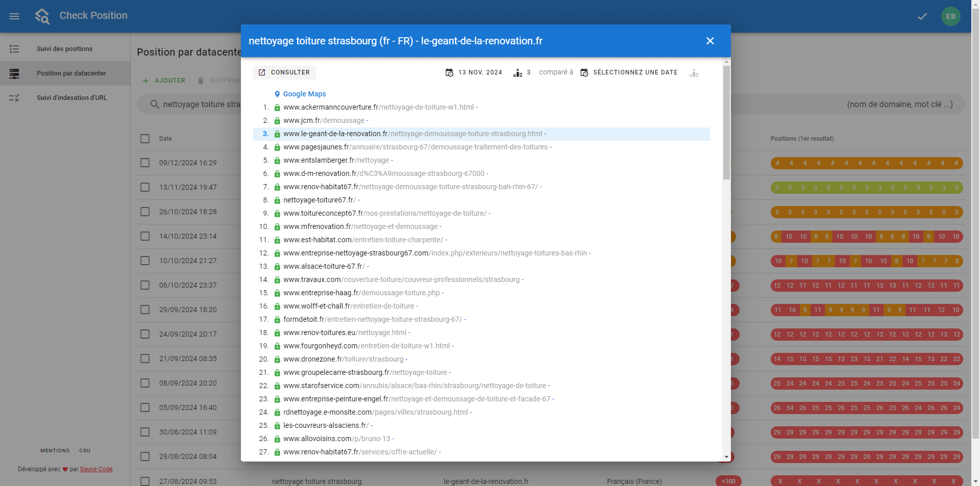Screen dimensions: 980x486
Task: Click lock icon beside allovoisins.com
Action: (277, 439)
